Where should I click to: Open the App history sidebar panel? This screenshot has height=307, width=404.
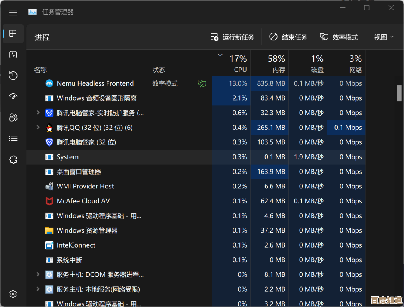[x=13, y=76]
